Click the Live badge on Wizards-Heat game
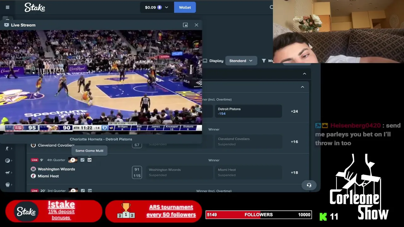 coord(34,160)
